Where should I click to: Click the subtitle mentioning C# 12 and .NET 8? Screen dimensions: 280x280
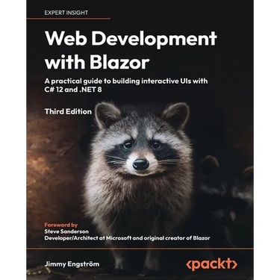pos(126,85)
